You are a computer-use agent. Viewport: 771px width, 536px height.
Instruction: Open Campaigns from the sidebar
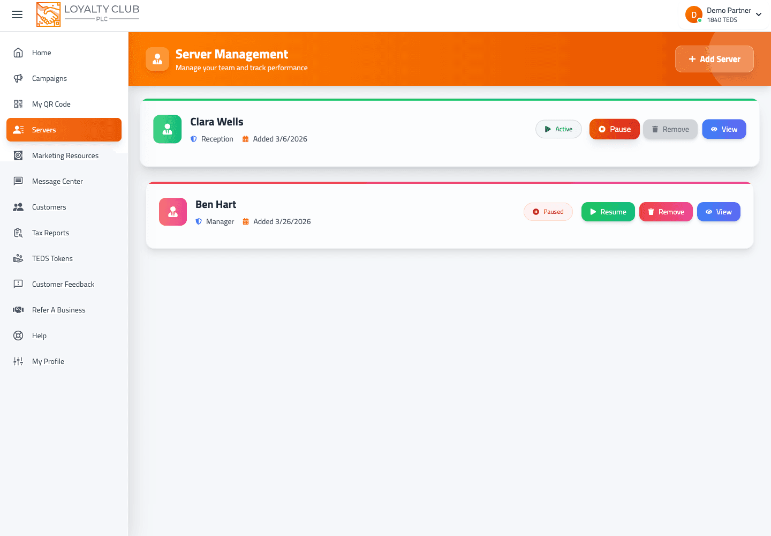(x=64, y=78)
